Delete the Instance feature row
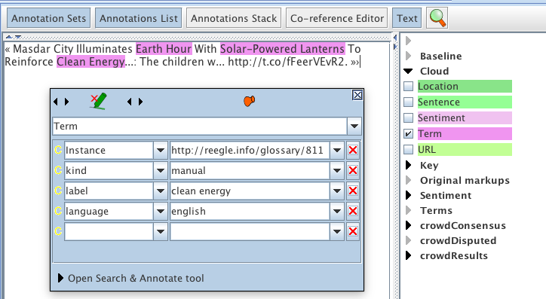The width and height of the screenshot is (546, 299). point(353,150)
